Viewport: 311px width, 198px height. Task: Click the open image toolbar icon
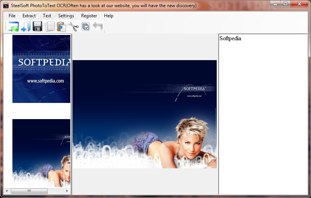click(14, 26)
